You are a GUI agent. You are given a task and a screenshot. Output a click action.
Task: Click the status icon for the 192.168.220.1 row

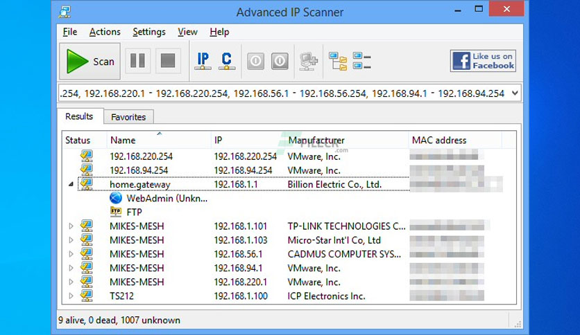[x=87, y=282]
